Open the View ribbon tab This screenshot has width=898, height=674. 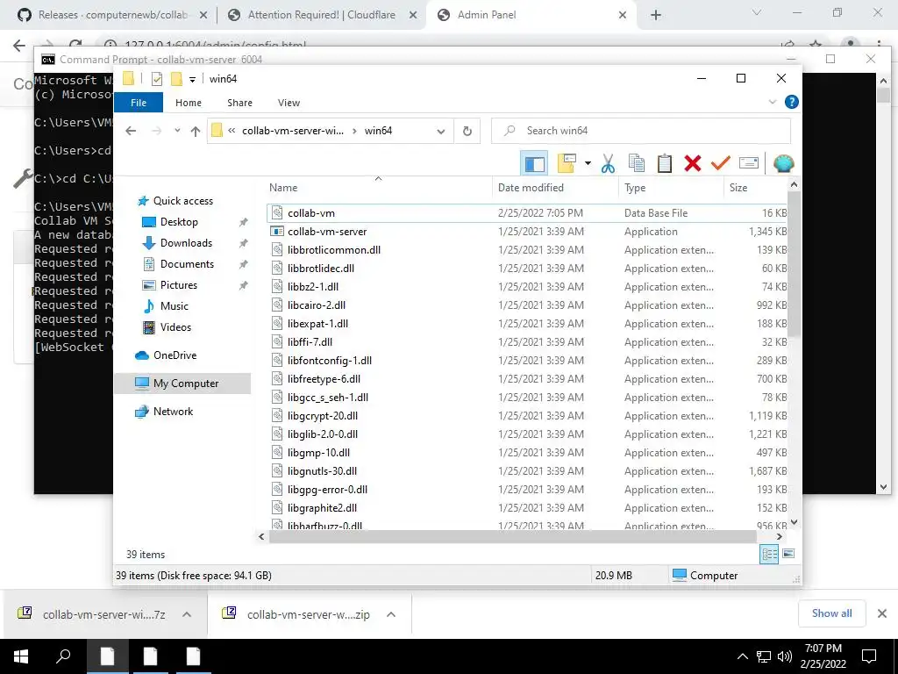pyautogui.click(x=289, y=103)
